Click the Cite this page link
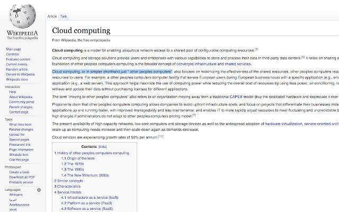The height and width of the screenshot is (212, 339). [19, 159]
